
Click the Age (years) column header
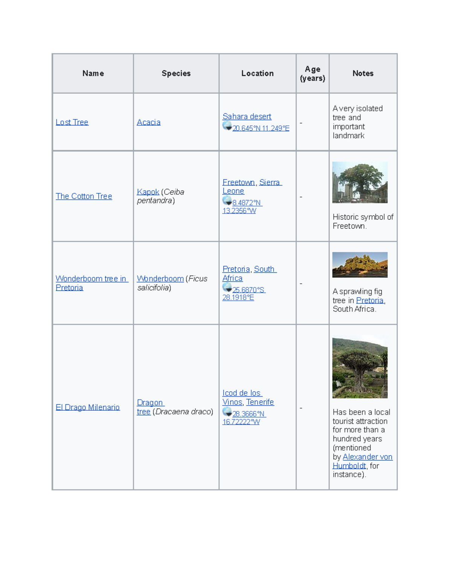pos(313,73)
